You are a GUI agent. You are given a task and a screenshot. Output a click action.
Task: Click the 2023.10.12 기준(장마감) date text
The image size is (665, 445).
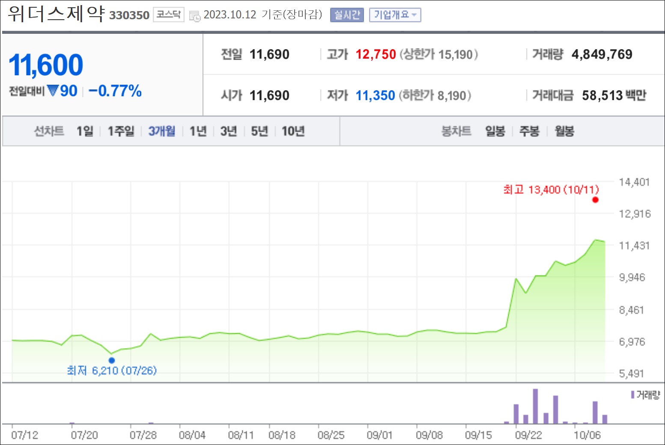pos(263,15)
